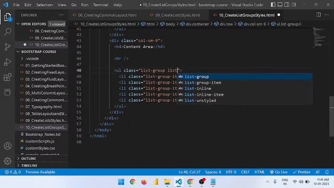Viewport: 334px width, 188px height.
Task: Split the editor to the right
Action: 318,15
